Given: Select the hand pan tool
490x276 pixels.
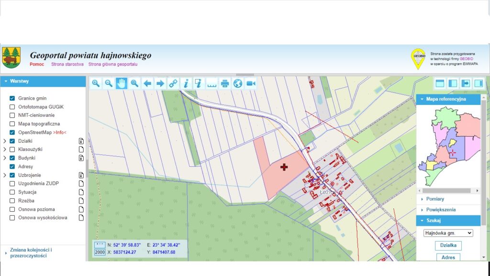Looking at the screenshot, I should coord(122,83).
